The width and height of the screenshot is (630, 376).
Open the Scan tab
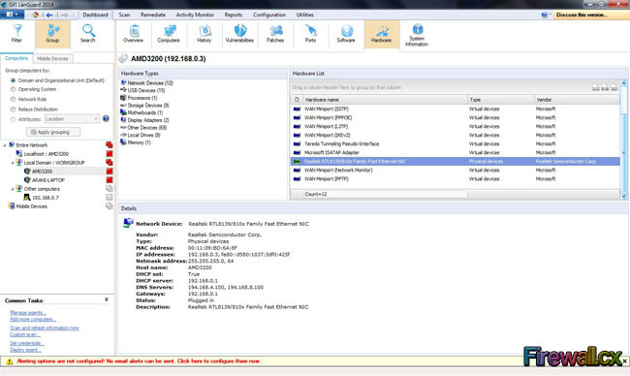pos(124,15)
